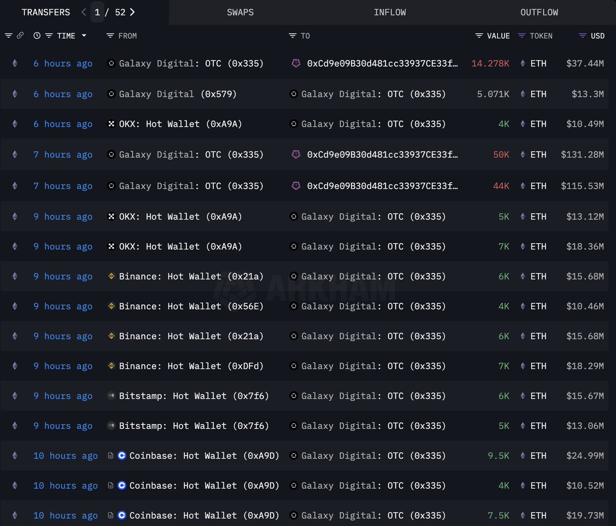Image resolution: width=616 pixels, height=526 pixels.
Task: Open 0xCd9e09B30d481cc address in 44K row
Action: (382, 186)
